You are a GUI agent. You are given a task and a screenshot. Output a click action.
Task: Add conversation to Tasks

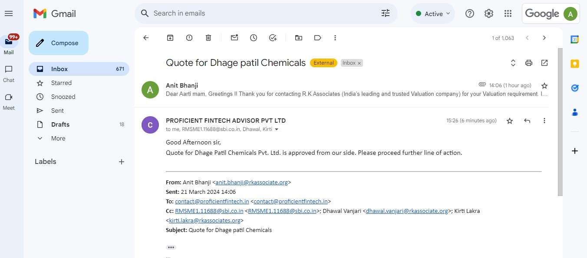click(273, 38)
